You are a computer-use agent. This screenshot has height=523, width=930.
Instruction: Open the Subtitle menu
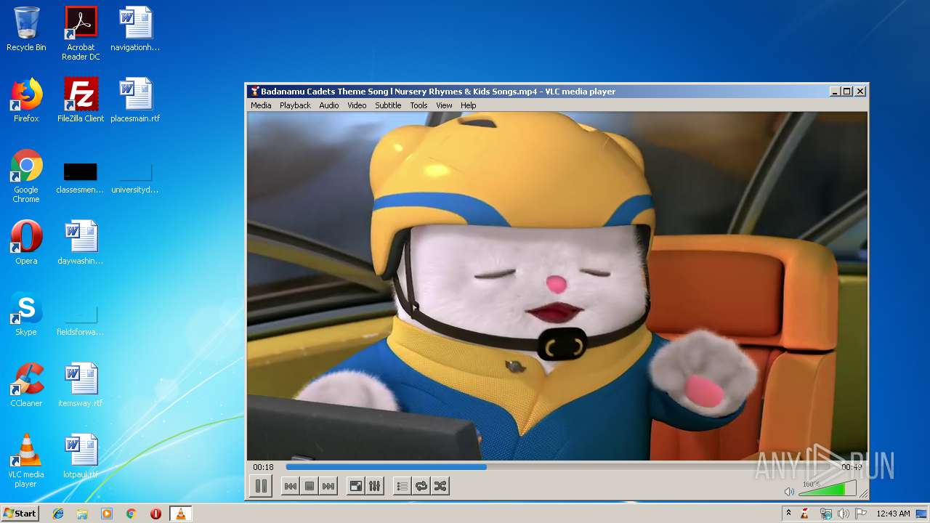click(x=388, y=105)
